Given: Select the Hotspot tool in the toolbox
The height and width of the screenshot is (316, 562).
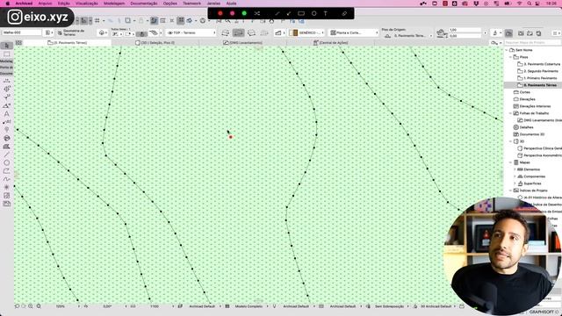Looking at the screenshot, I should click(6, 187).
